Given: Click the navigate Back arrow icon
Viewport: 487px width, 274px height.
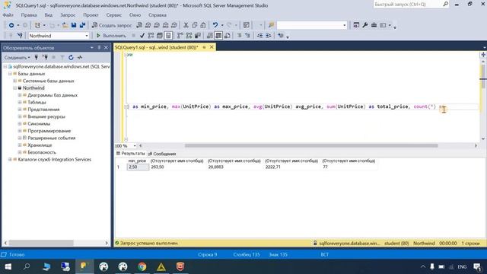Looking at the screenshot, I should [11, 25].
